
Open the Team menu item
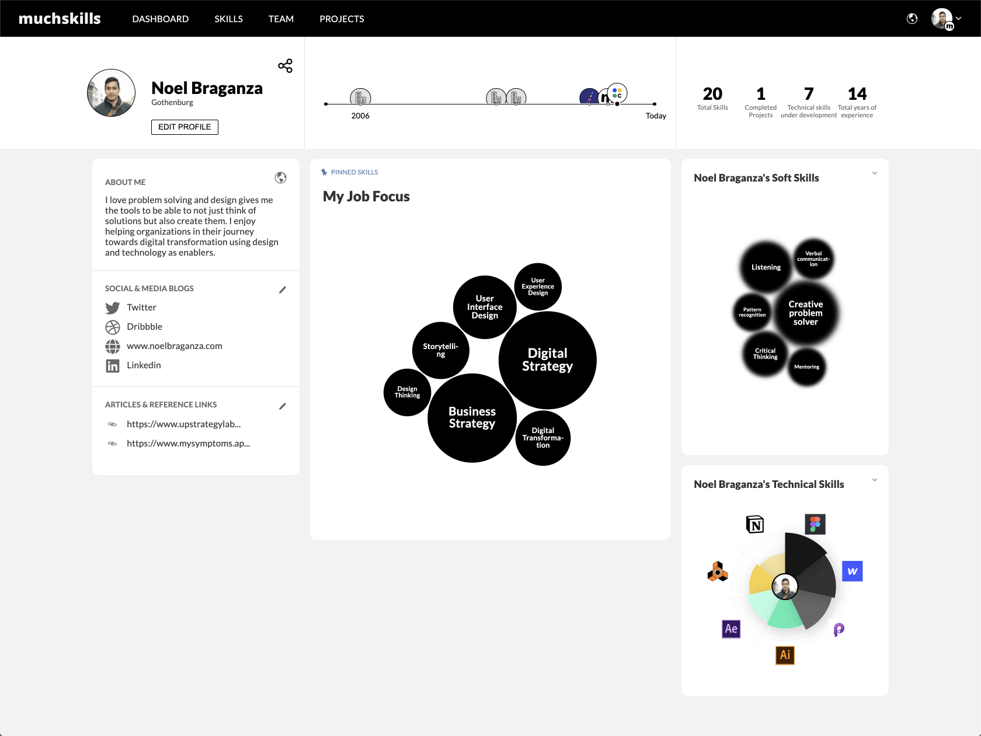(x=281, y=19)
